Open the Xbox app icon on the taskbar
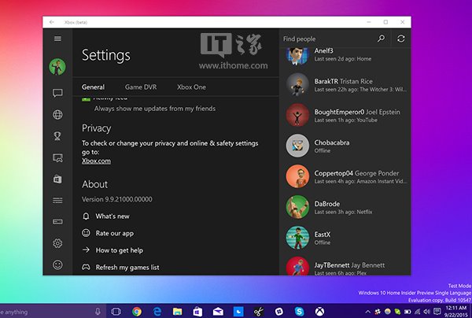The image size is (472, 318). [x=319, y=312]
